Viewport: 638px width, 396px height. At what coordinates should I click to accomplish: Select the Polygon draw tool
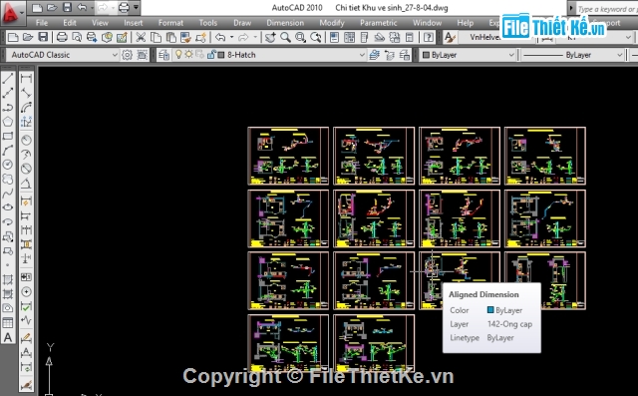tap(8, 122)
